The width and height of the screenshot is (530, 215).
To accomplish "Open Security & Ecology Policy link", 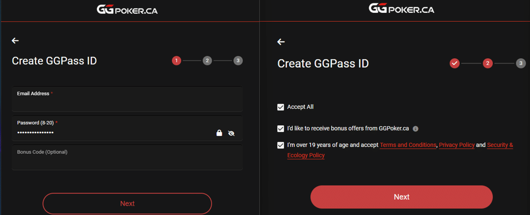I will coord(400,150).
